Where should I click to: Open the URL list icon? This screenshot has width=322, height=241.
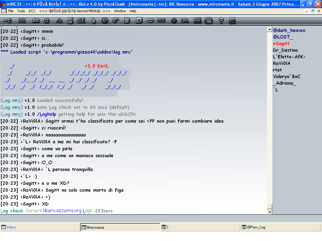pos(185,21)
